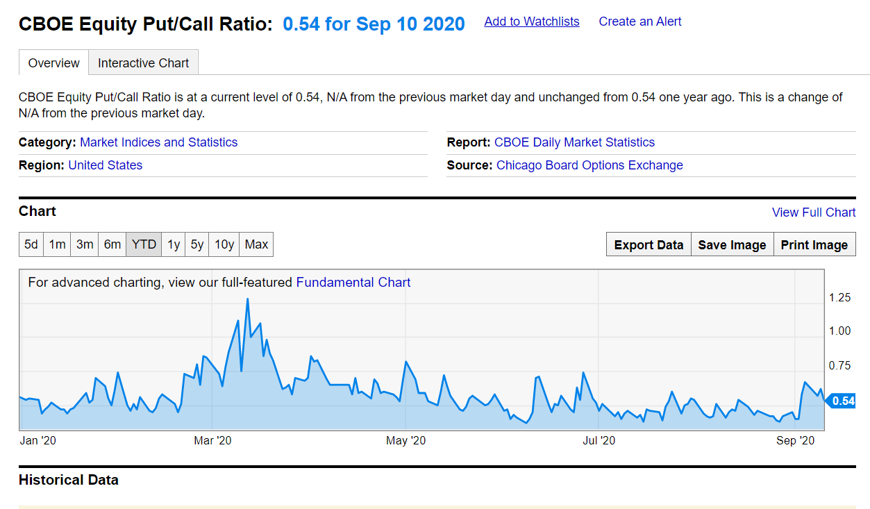Click the Add to Watchlists link
The image size is (870, 509).
click(532, 22)
